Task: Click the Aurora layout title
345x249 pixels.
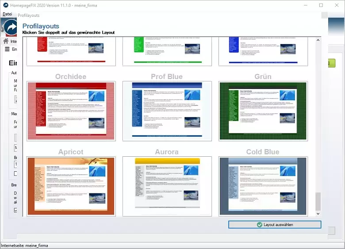Action: click(x=167, y=152)
